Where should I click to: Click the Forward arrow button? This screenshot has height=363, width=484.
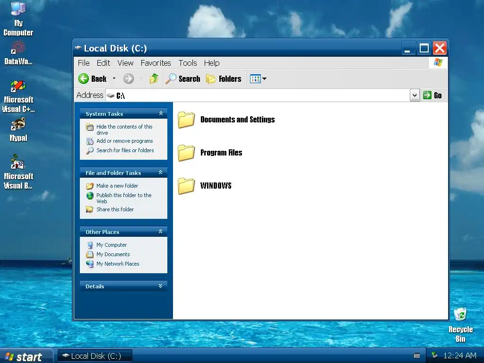[129, 79]
